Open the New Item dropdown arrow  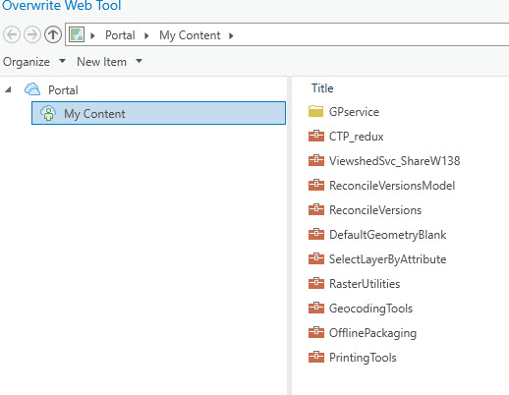click(x=139, y=61)
